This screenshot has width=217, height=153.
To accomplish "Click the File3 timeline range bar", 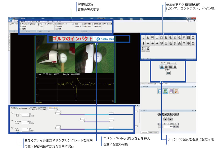I will [96, 129].
